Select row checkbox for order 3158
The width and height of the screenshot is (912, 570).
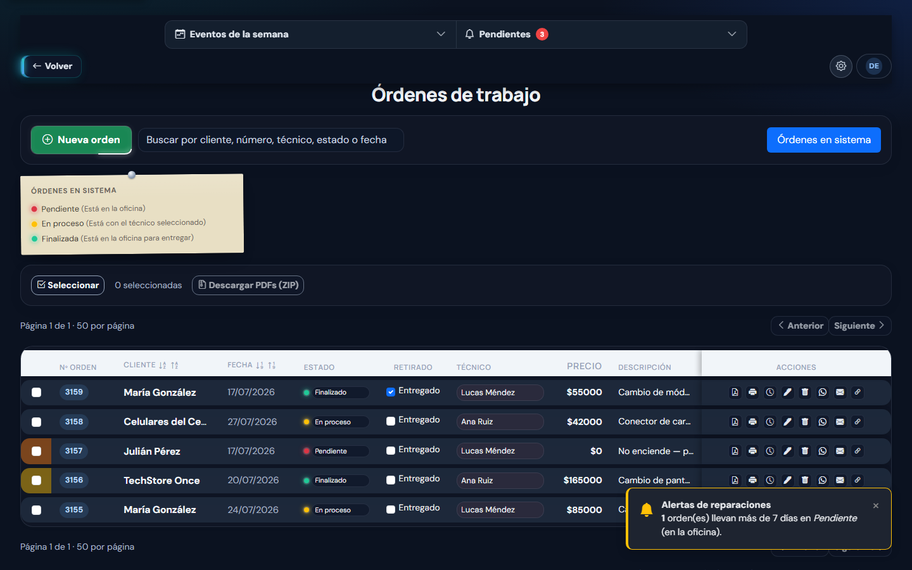coord(37,422)
